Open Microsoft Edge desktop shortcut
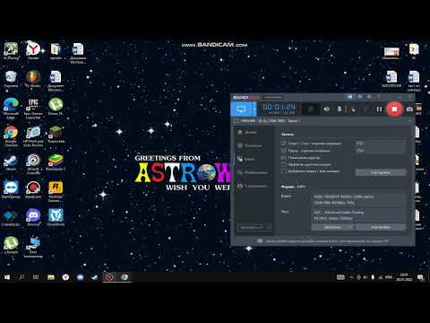This screenshot has height=323, width=430. [x=11, y=109]
